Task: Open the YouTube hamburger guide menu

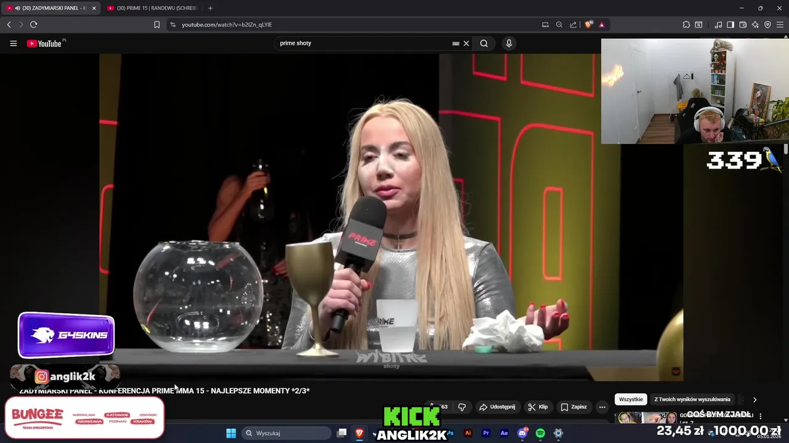Action: click(13, 43)
